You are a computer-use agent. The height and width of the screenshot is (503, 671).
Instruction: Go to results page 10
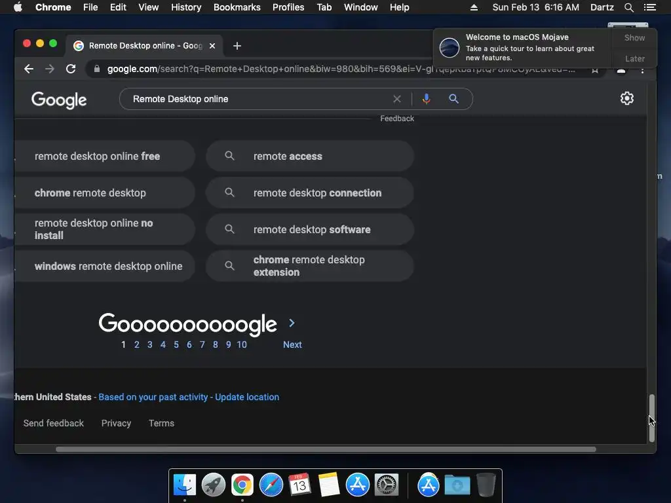tap(242, 345)
